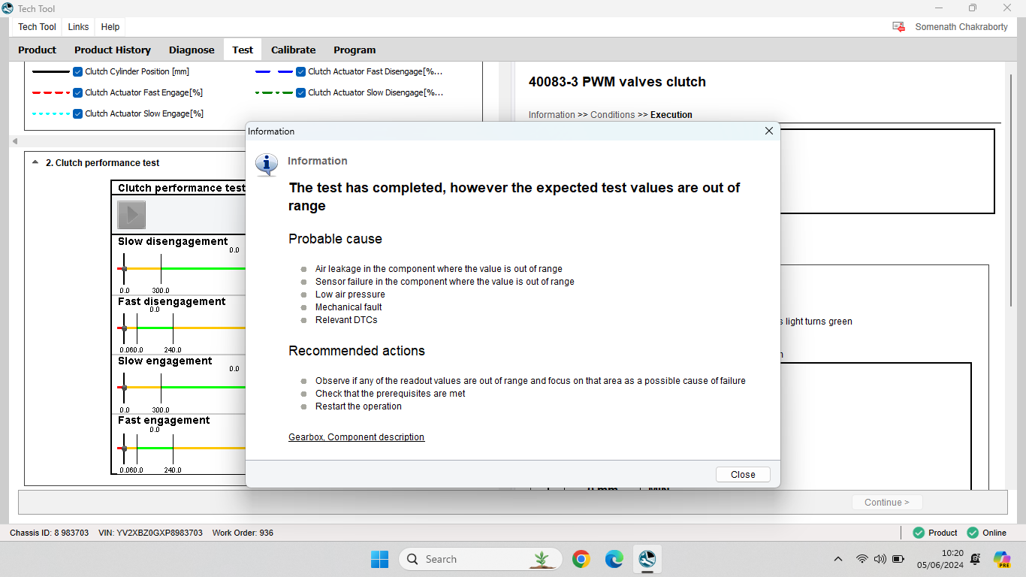Toggle the Clutch Cylinder Position [mm] checkbox
This screenshot has height=577, width=1026.
pos(77,71)
